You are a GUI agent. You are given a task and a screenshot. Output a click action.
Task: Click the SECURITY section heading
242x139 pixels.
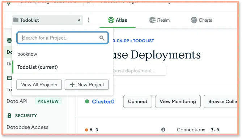[26, 116]
